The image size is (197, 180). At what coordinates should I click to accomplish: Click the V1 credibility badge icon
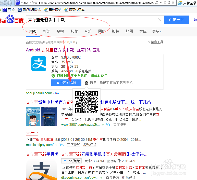pyautogui.click(x=108, y=124)
